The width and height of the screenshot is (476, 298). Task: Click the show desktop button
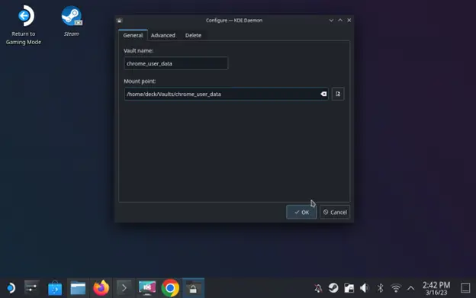pos(465,288)
